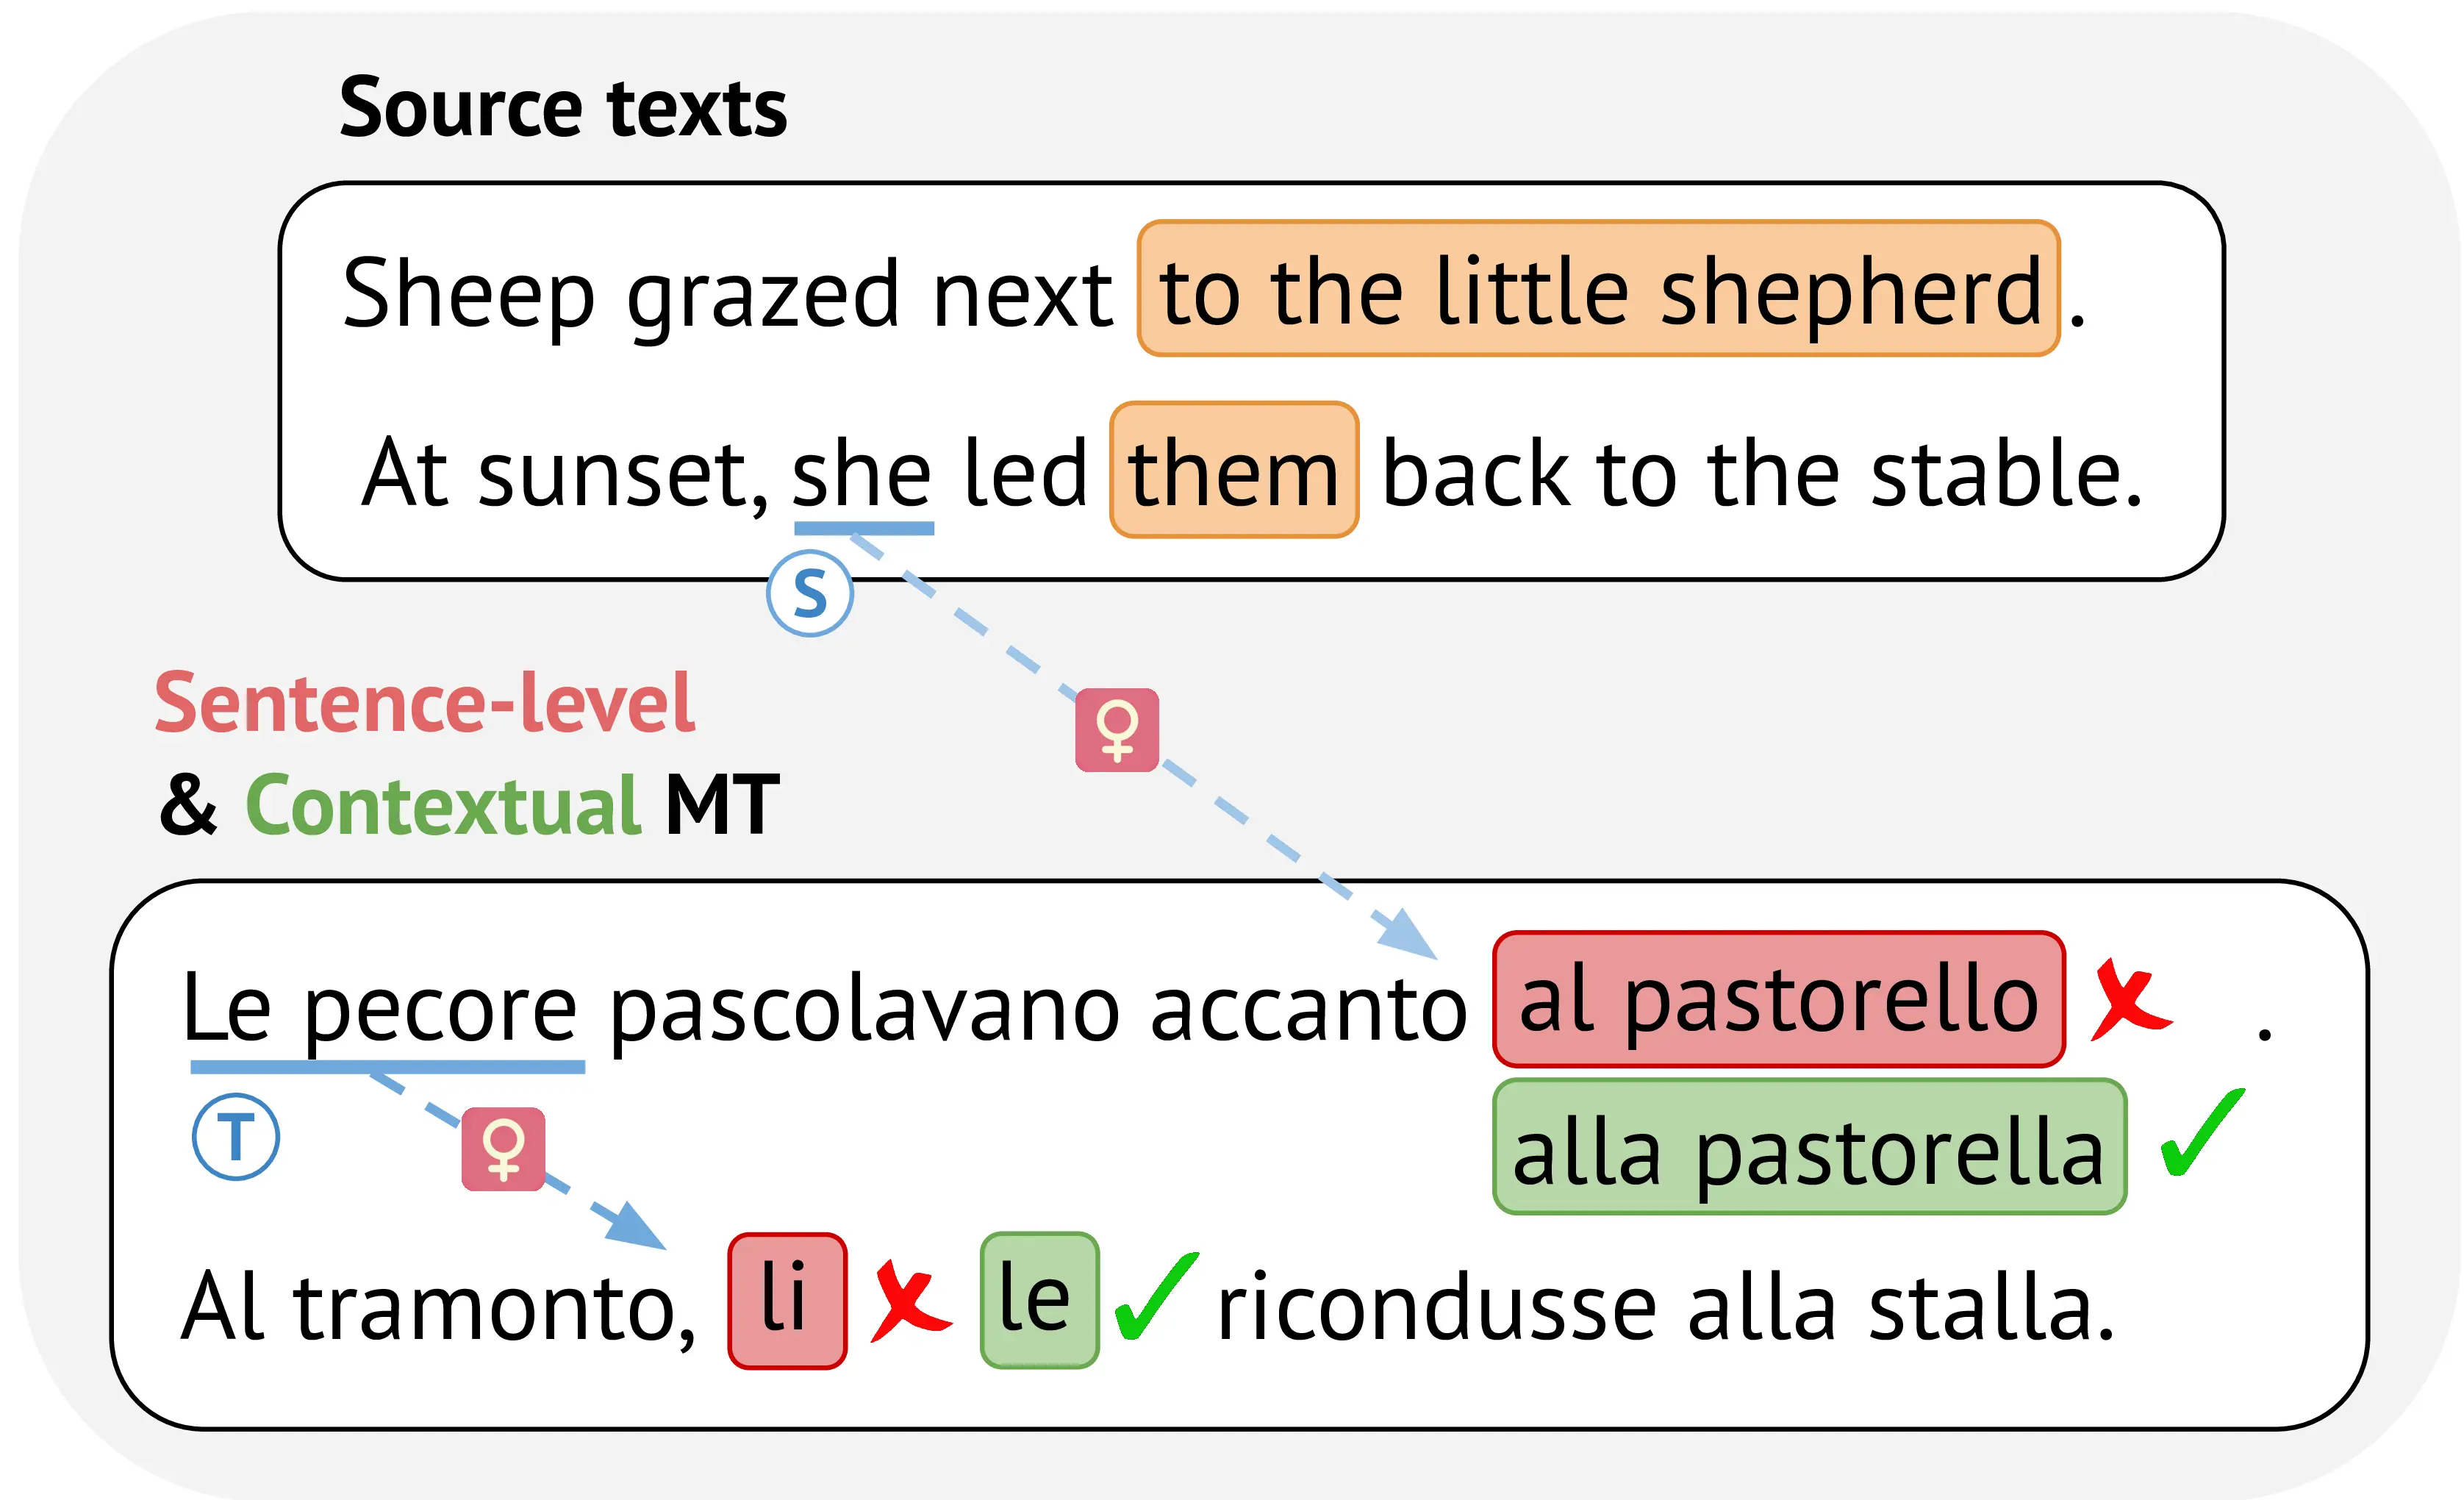This screenshot has width=2464, height=1500.
Task: Click the female symbol below the circled S
Action: tap(1117, 730)
